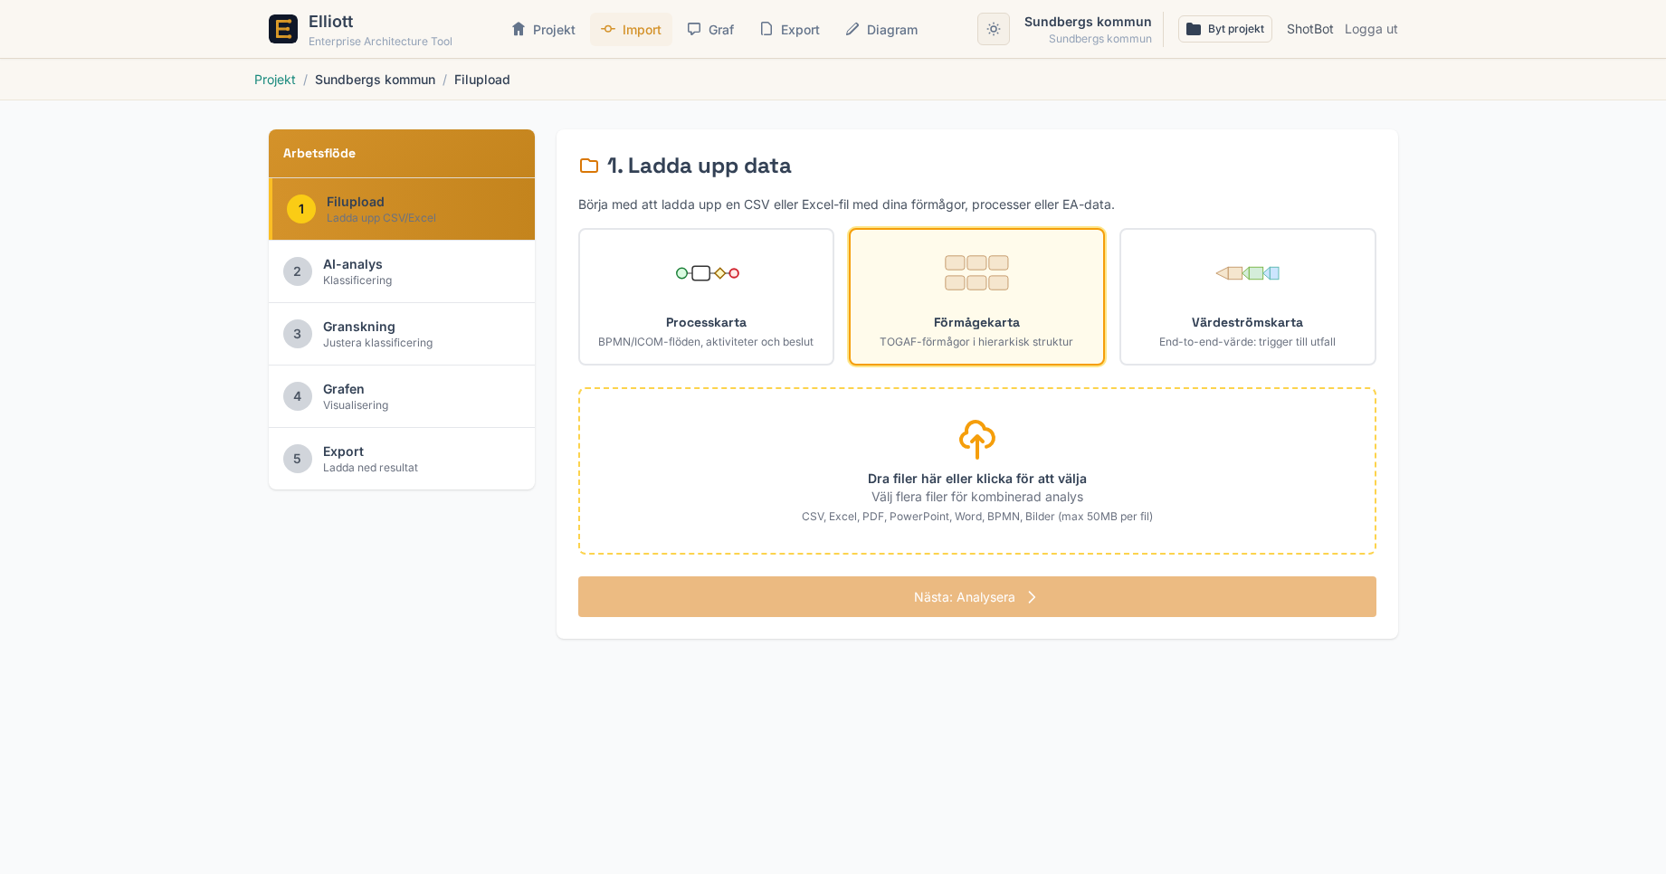Click the house icon beside Projekt
The width and height of the screenshot is (1666, 874).
[519, 29]
